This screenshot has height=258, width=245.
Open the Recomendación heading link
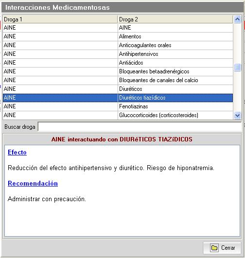(33, 184)
